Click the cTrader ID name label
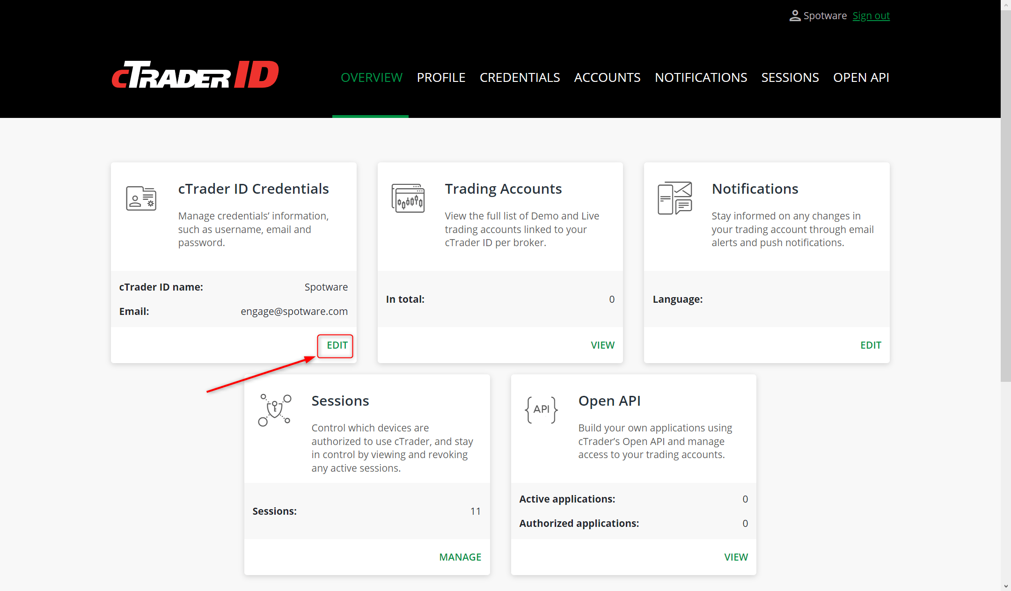Viewport: 1011px width, 591px height. click(x=161, y=287)
